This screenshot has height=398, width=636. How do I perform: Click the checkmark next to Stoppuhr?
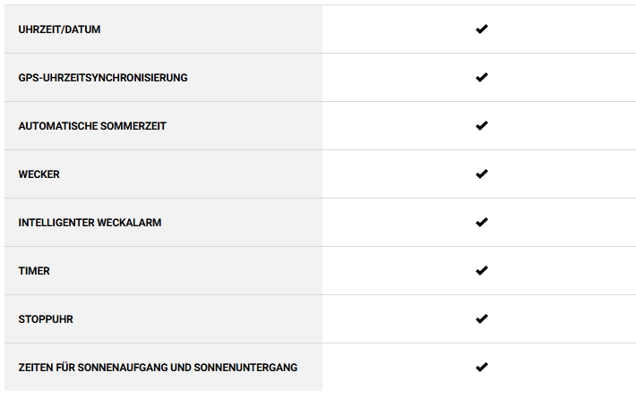coord(481,319)
